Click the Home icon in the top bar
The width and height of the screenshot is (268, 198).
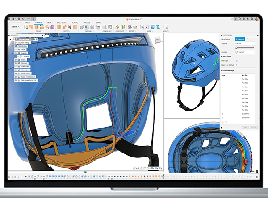pyautogui.click(x=33, y=19)
